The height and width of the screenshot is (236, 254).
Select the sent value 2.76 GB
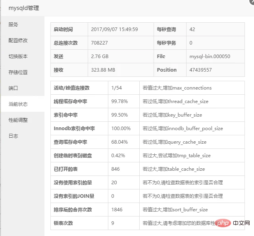(100, 57)
